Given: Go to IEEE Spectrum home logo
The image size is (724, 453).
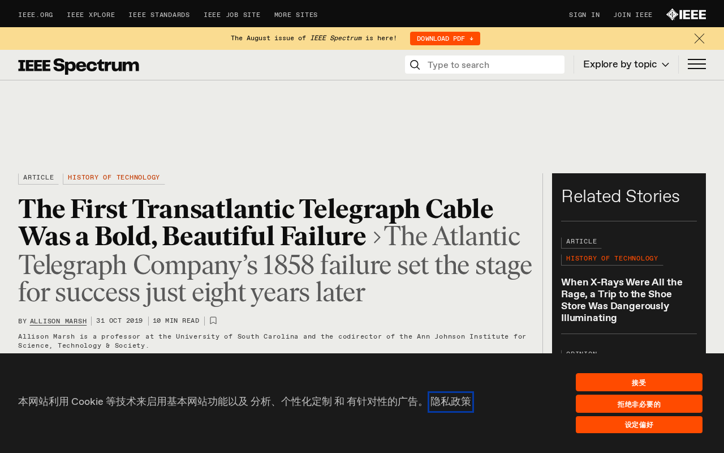Looking at the screenshot, I should [x=79, y=66].
